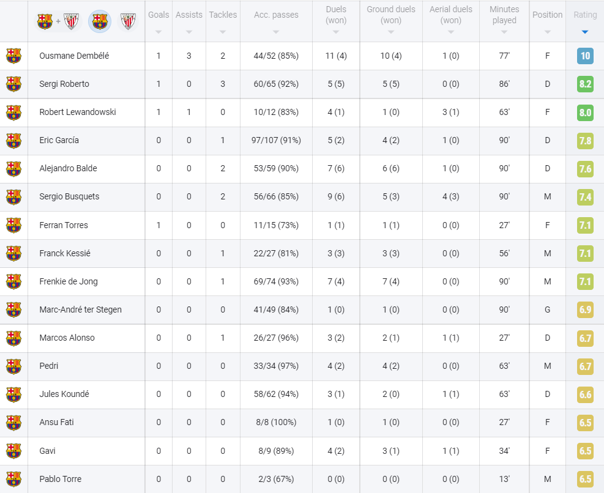Viewport: 604px width, 493px height.
Task: Click the club badge next to Gavi
Action: tap(13, 451)
